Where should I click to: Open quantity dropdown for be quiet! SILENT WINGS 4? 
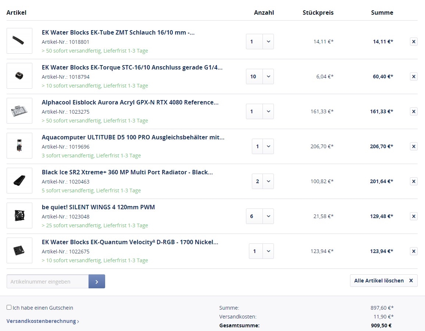268,216
